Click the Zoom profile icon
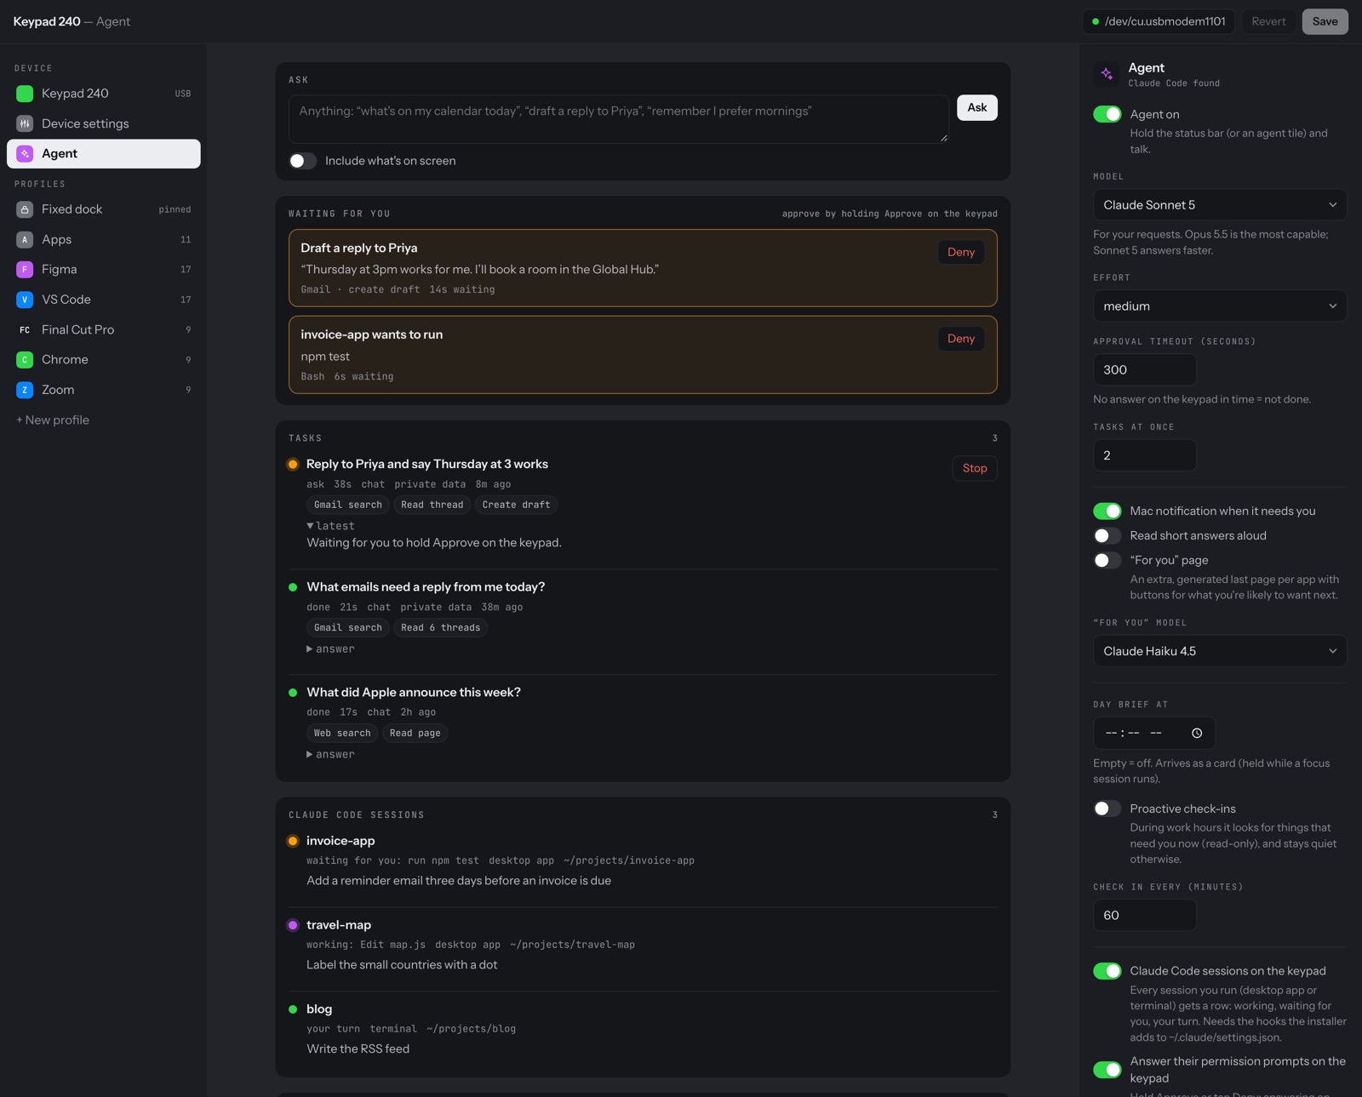This screenshot has height=1097, width=1362. click(25, 390)
